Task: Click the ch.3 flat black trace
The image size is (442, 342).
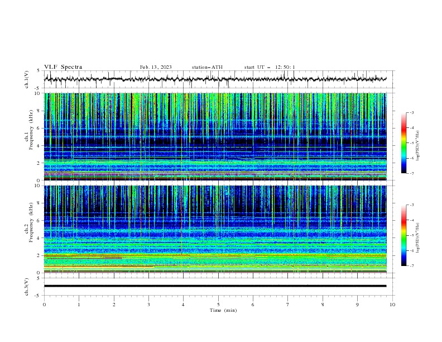Action: pyautogui.click(x=215, y=286)
